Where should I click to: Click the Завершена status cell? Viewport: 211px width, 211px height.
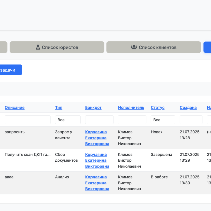[161, 154]
